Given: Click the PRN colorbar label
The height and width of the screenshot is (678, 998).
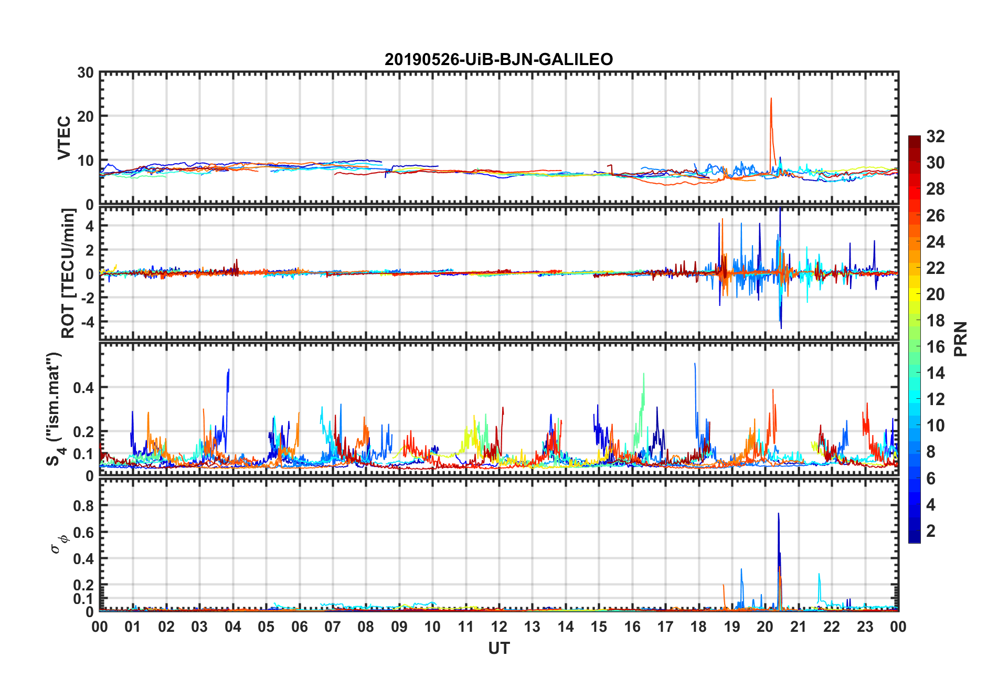Looking at the screenshot, I should 960,339.
